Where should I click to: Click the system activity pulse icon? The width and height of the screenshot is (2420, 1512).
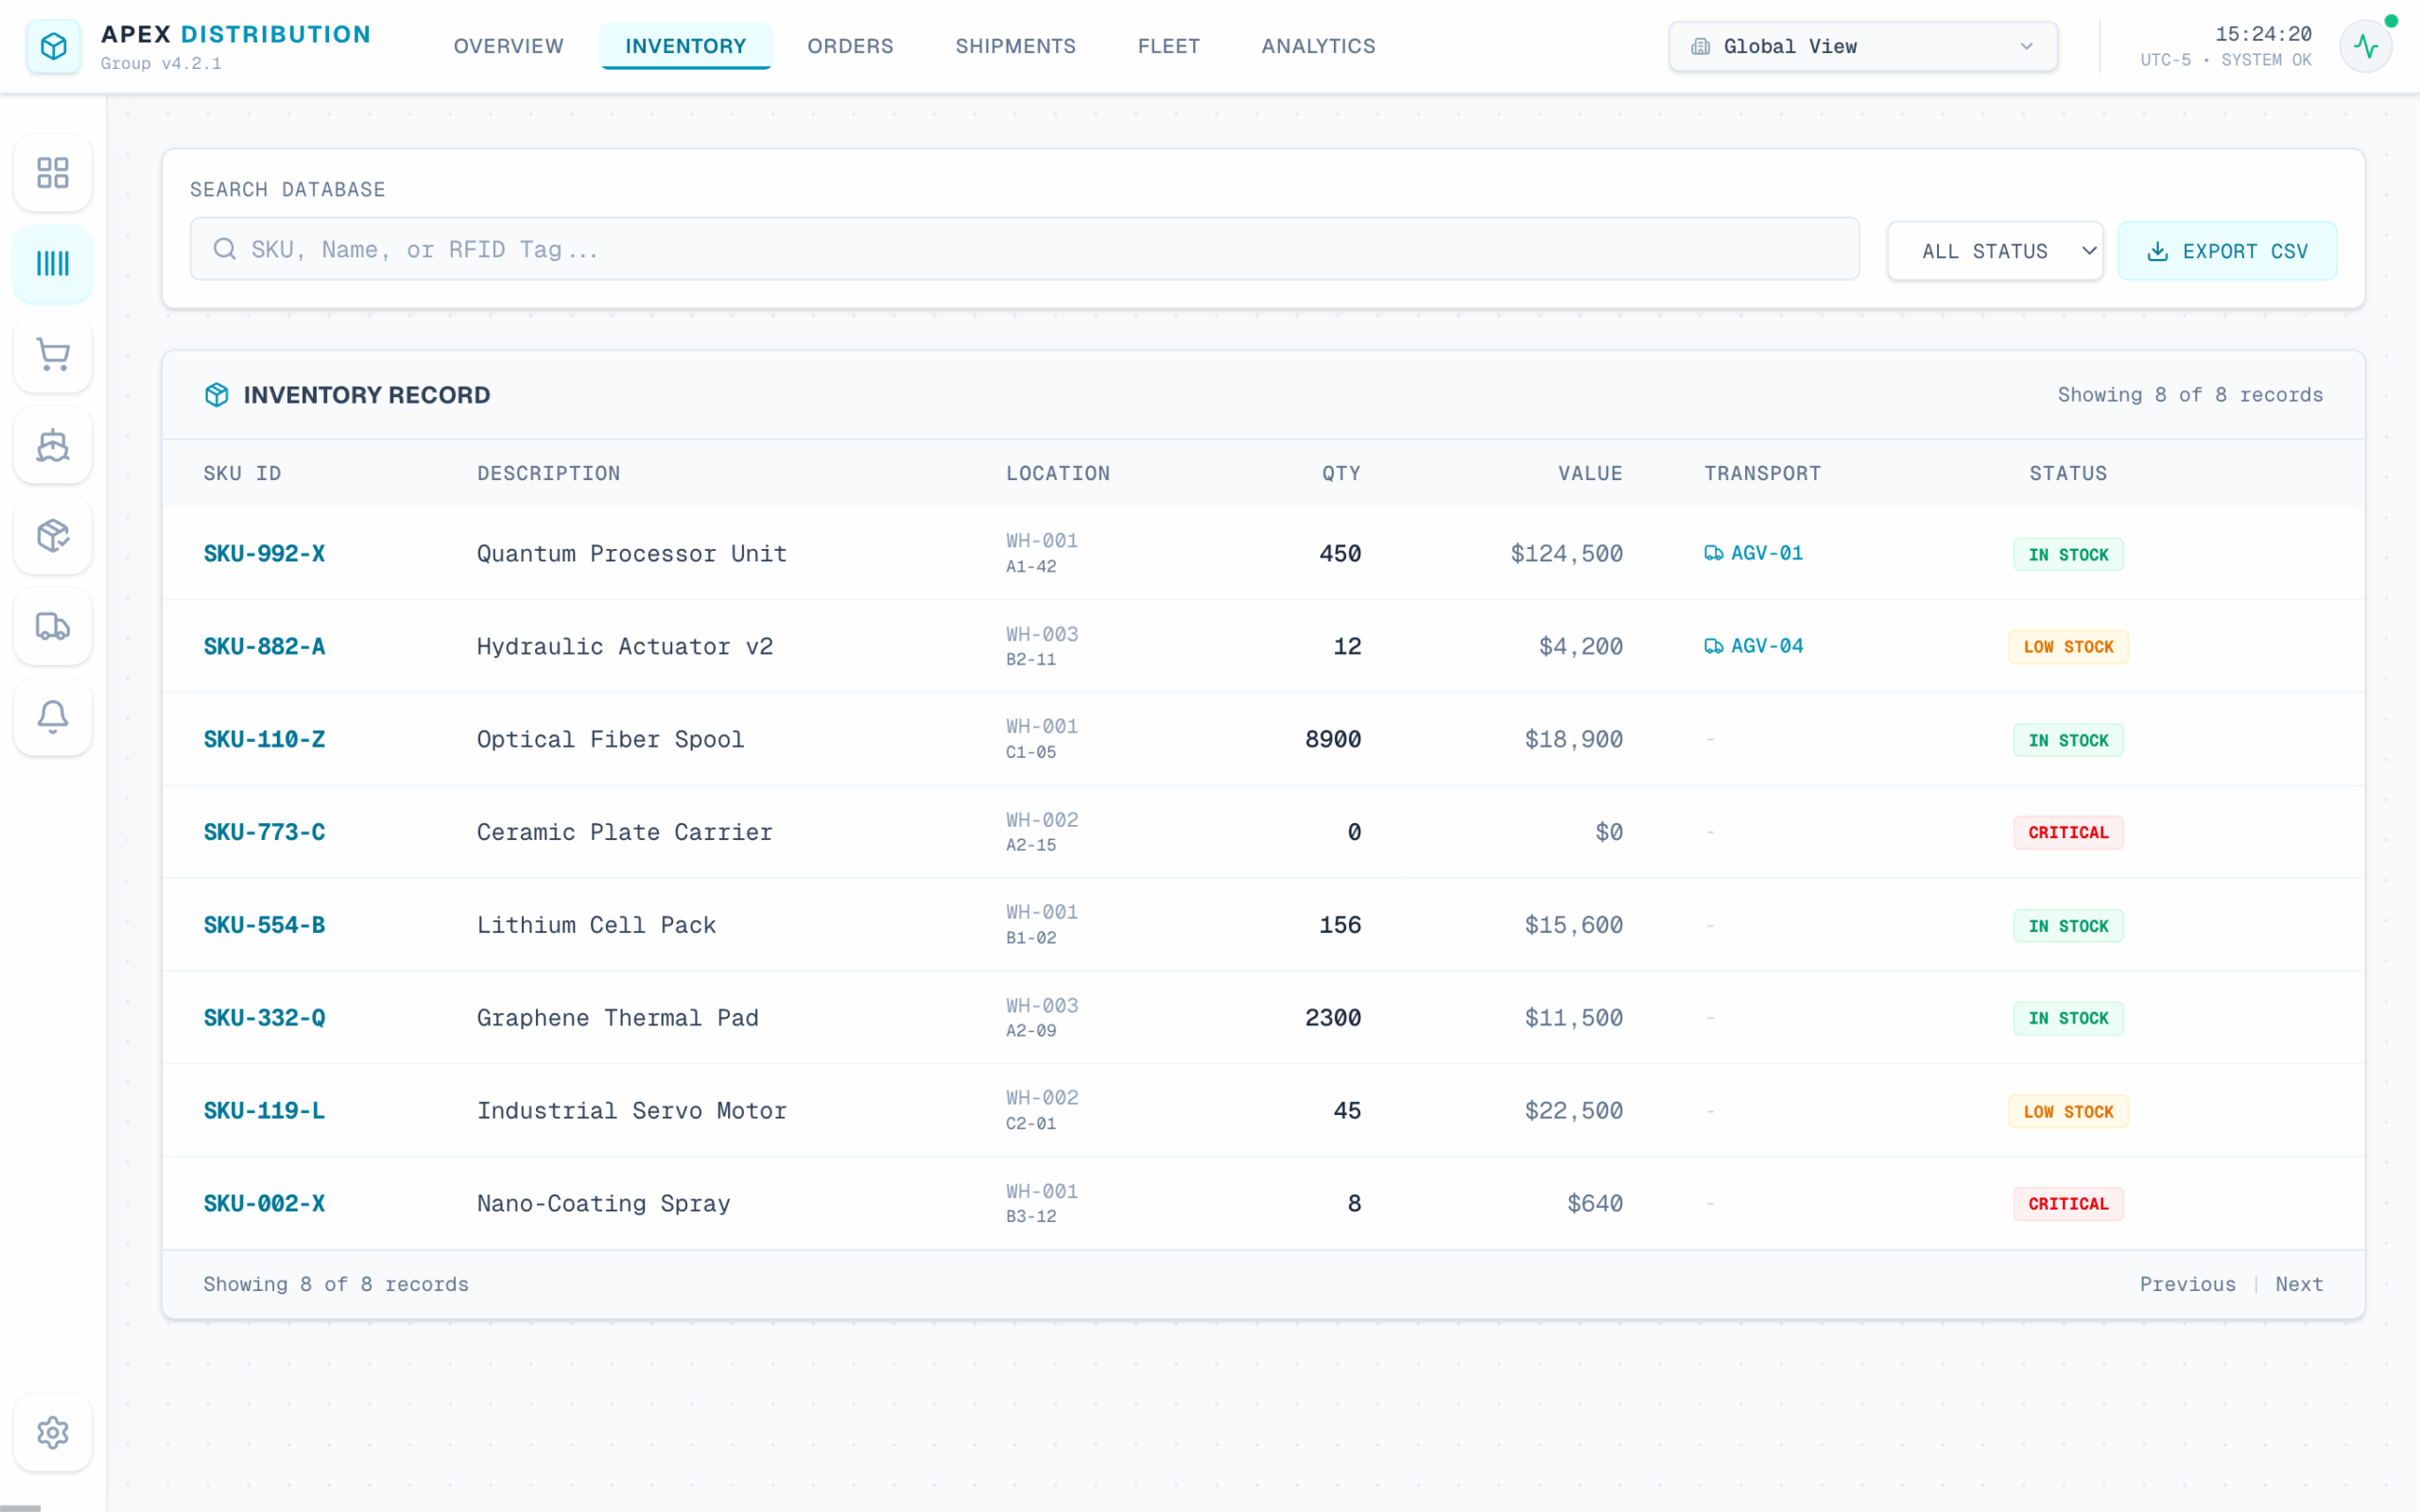click(2365, 46)
